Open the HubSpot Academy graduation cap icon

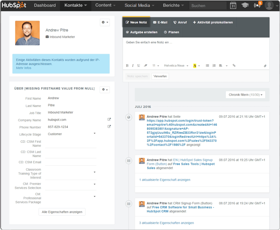[245, 5]
